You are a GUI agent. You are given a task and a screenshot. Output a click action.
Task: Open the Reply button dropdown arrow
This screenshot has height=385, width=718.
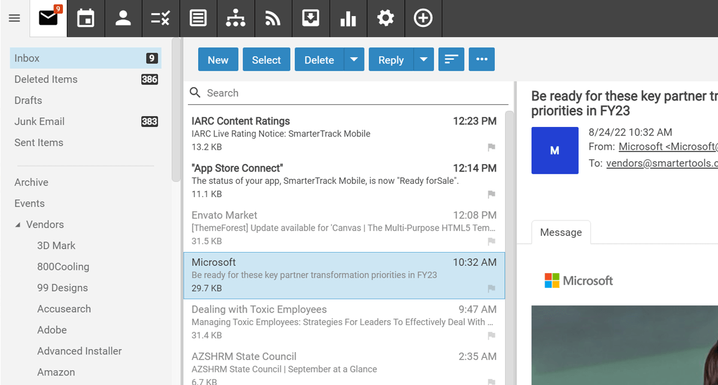[x=424, y=60]
